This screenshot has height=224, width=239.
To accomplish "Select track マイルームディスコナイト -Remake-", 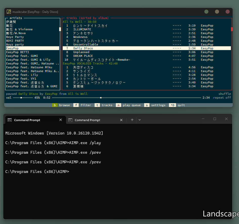I will pyautogui.click(x=147, y=60).
